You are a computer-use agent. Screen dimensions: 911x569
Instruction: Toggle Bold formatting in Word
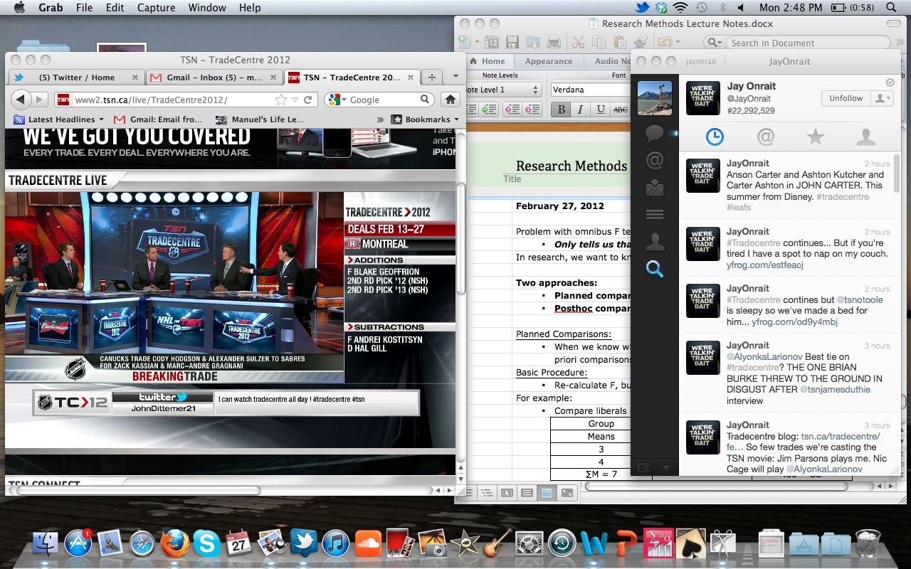pyautogui.click(x=561, y=109)
